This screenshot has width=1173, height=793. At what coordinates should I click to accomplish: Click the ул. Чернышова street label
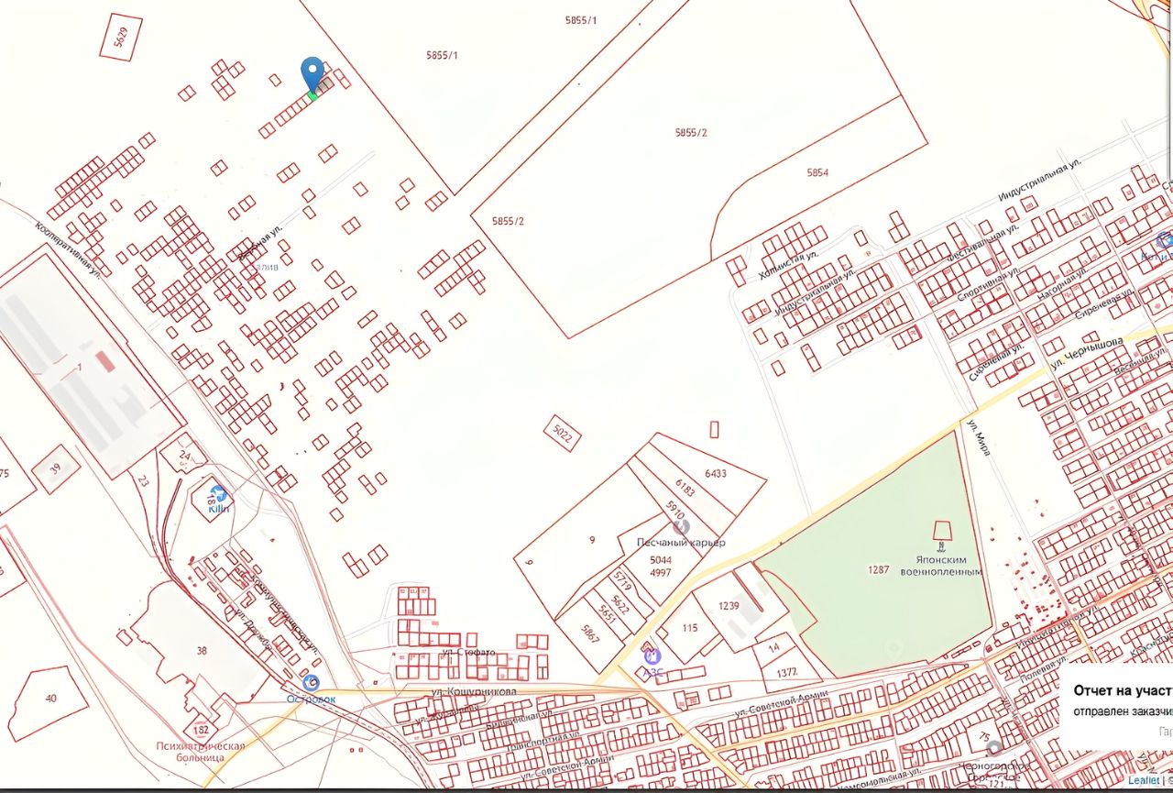1087,352
